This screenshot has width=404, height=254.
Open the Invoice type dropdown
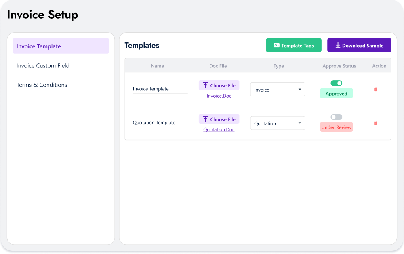278,89
